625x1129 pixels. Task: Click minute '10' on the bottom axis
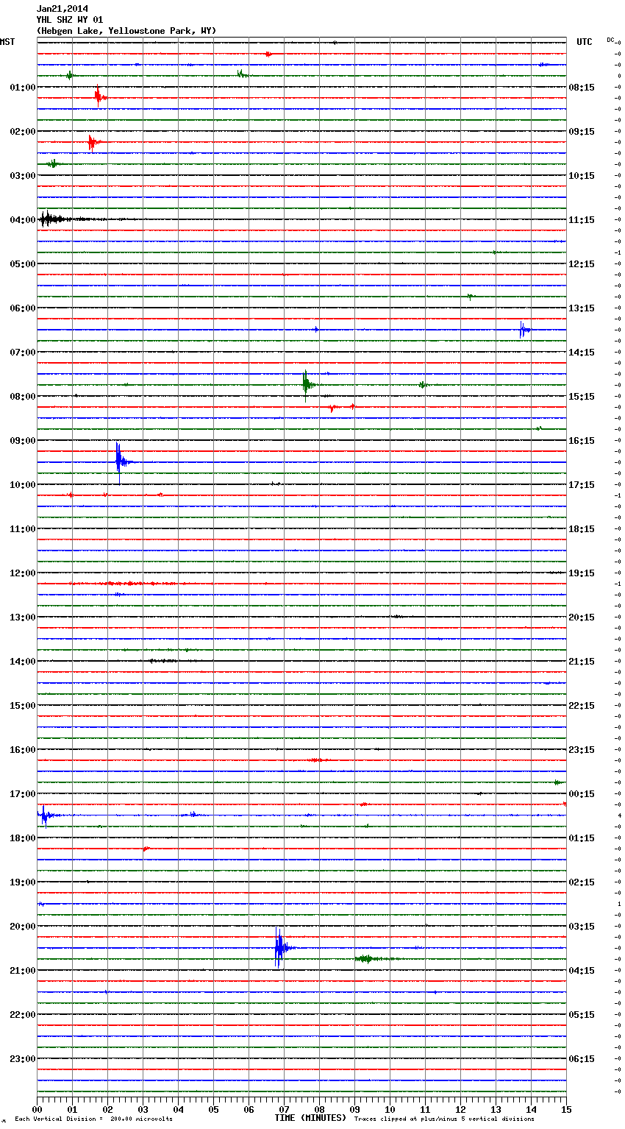(390, 1109)
